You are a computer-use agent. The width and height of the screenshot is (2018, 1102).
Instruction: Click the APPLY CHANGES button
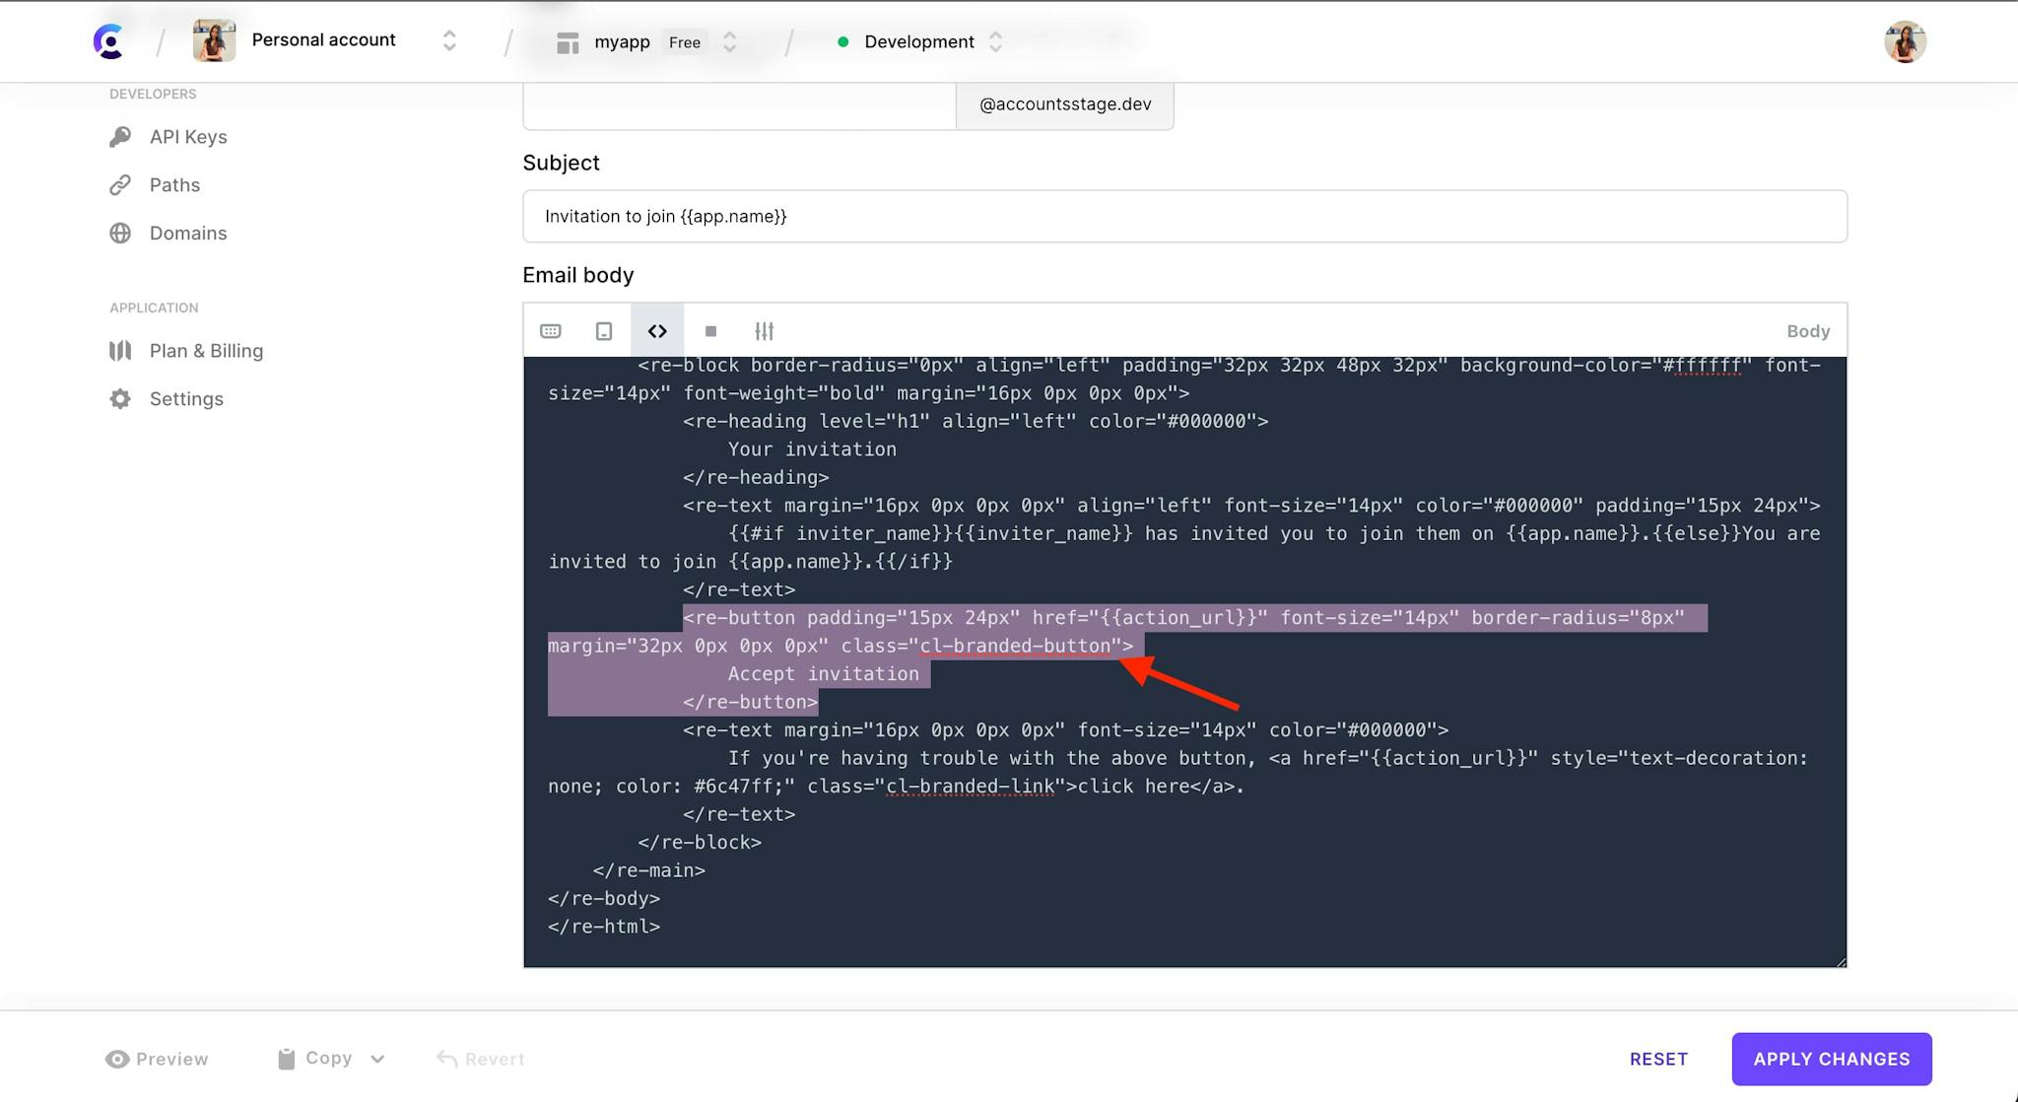(1831, 1058)
